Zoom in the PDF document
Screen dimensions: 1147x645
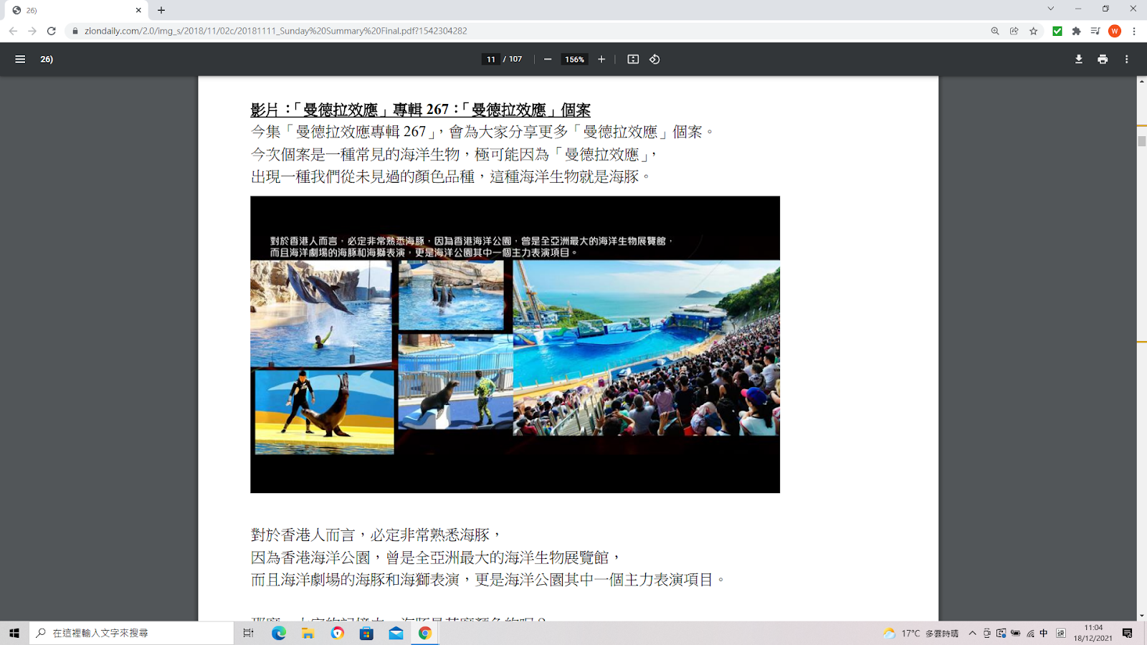pos(601,59)
